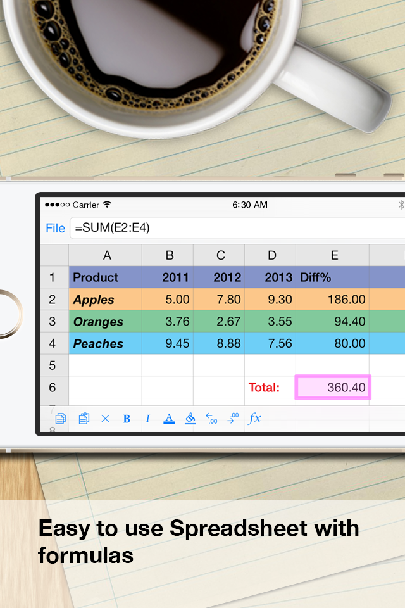The width and height of the screenshot is (405, 608).
Task: Select row 3 header
Action: pos(54,322)
